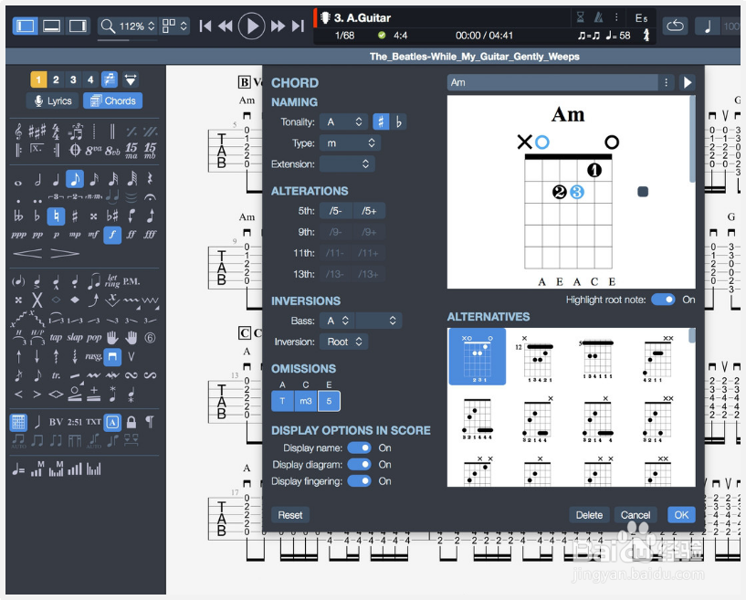The height and width of the screenshot is (600, 746).
Task: Open the layout view dropdown
Action: pos(174,26)
